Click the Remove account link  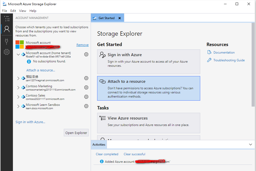pos(82,45)
